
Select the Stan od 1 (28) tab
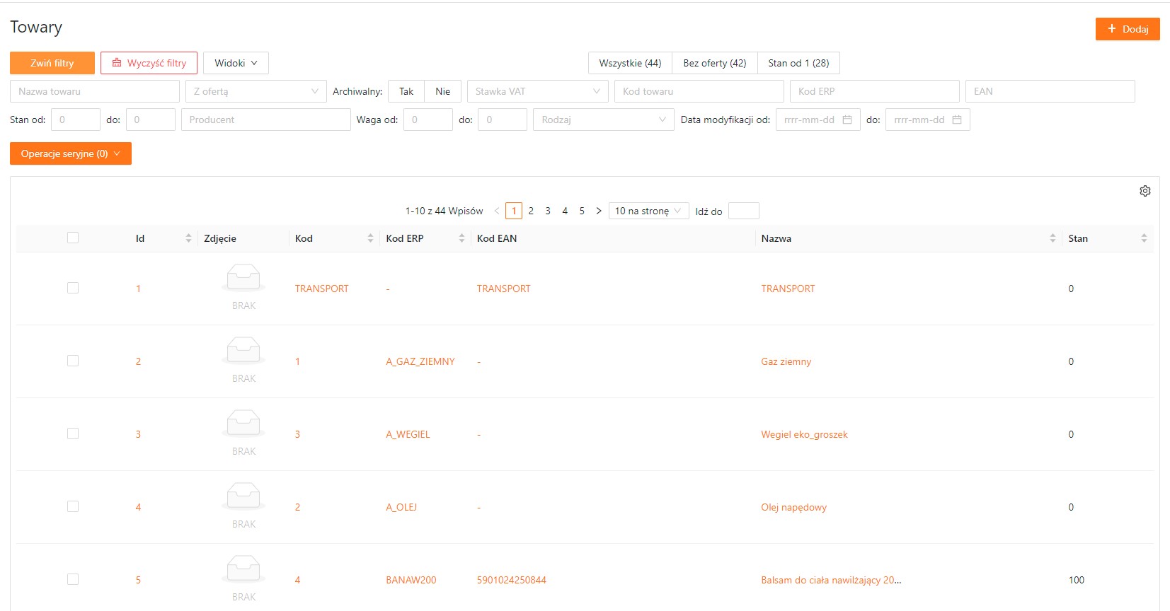(798, 63)
